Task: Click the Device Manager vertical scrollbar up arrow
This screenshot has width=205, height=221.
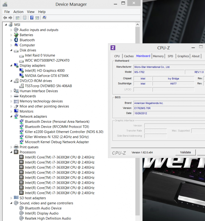Action: tap(138, 25)
